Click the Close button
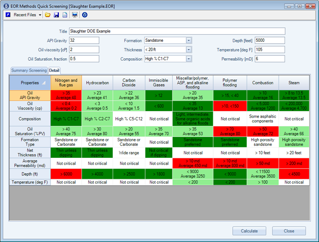 point(289,231)
